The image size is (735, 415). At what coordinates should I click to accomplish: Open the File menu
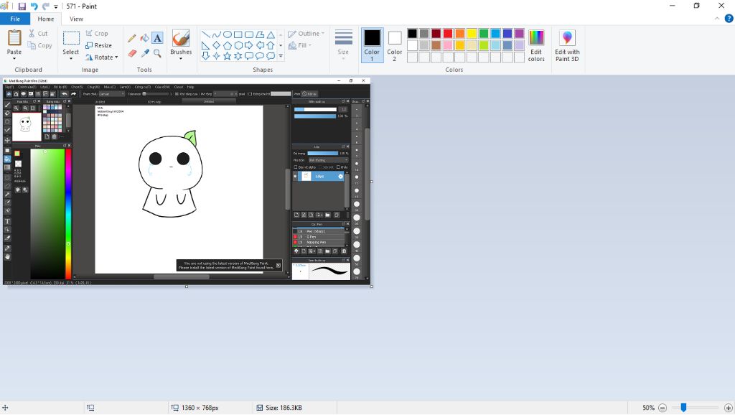click(15, 19)
